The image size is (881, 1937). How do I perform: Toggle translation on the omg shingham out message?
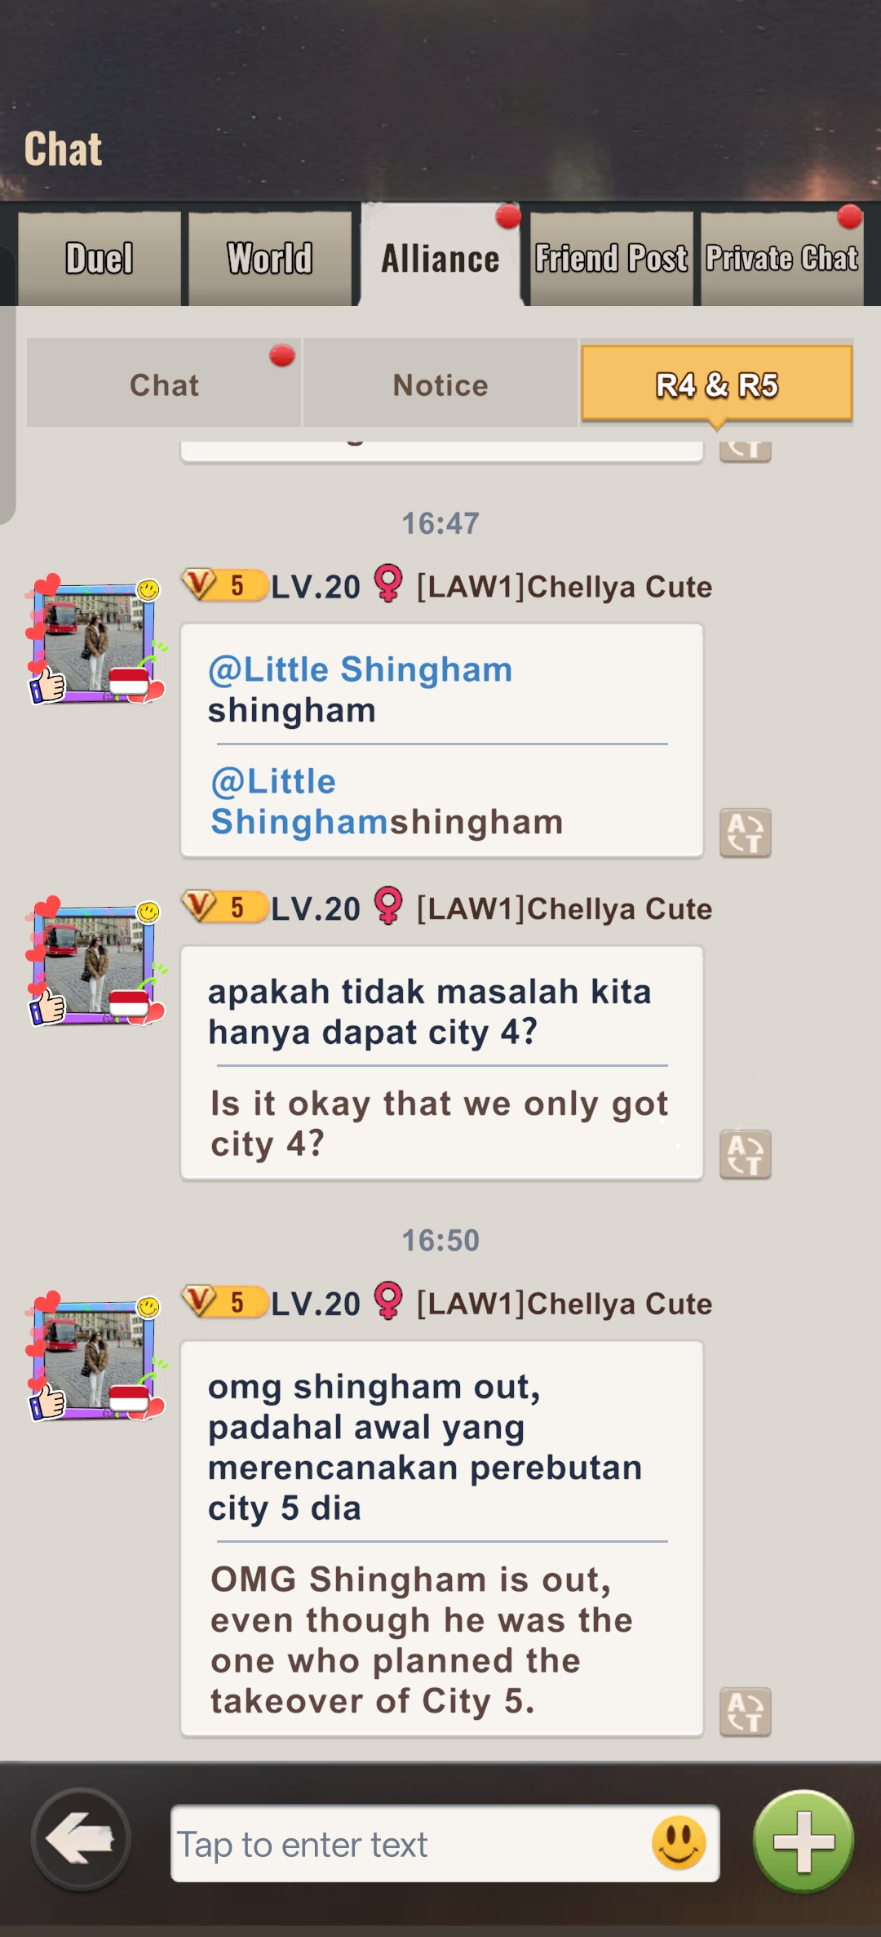click(746, 1712)
